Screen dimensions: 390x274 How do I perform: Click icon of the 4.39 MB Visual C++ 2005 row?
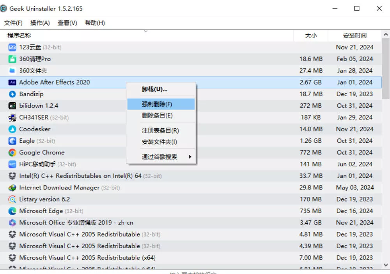[12, 246]
